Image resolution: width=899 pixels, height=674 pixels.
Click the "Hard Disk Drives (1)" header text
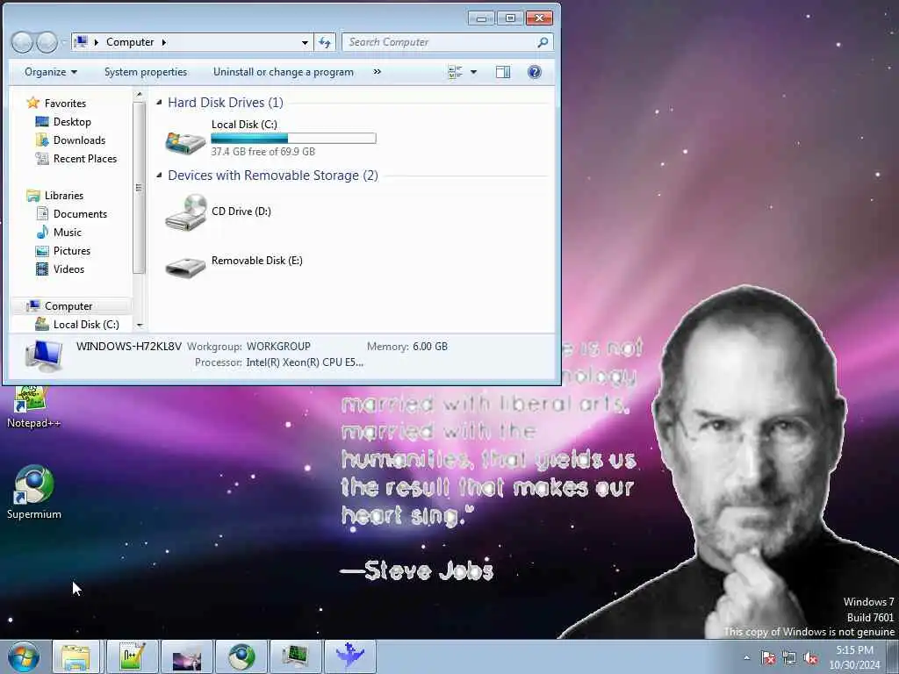(x=226, y=103)
